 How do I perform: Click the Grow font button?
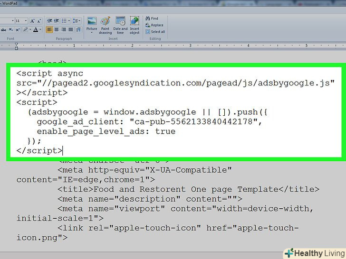point(32,21)
